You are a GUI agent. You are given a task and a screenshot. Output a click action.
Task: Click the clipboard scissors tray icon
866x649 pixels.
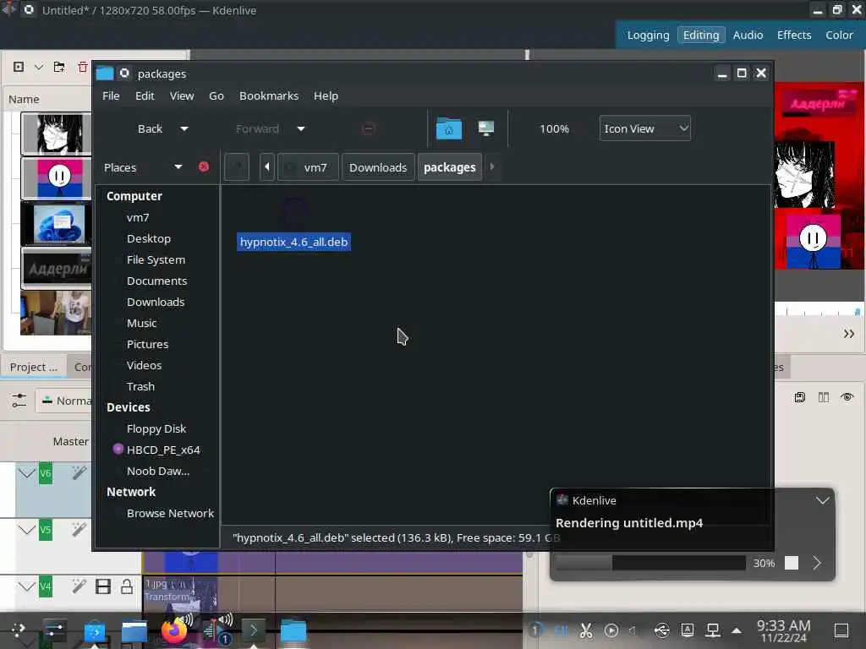[x=586, y=630]
